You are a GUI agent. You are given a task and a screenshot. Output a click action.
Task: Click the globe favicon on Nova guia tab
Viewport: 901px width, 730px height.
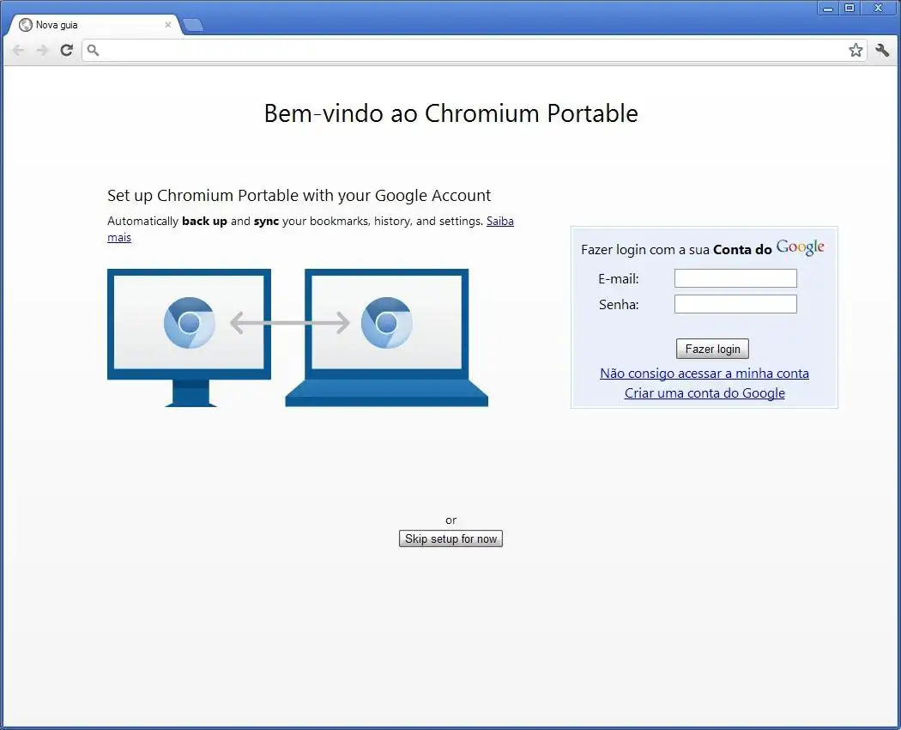25,25
